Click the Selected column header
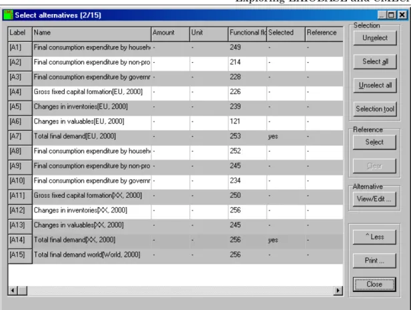This screenshot has height=310, width=411. (286, 34)
